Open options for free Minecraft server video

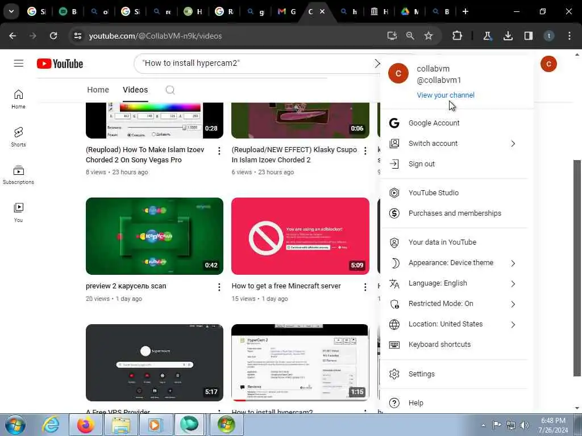tap(365, 287)
